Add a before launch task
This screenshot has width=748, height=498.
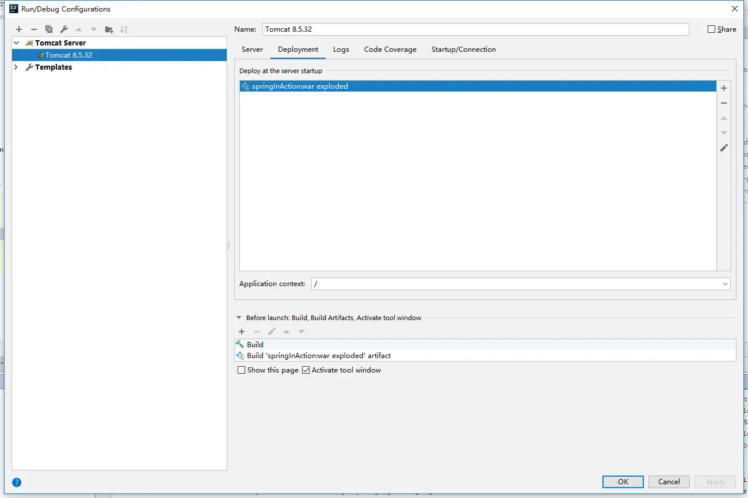click(242, 332)
